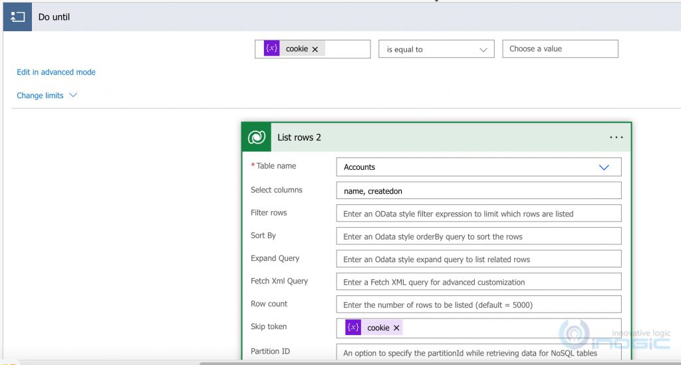Open the 'is equal to' operator dropdown

pyautogui.click(x=436, y=49)
